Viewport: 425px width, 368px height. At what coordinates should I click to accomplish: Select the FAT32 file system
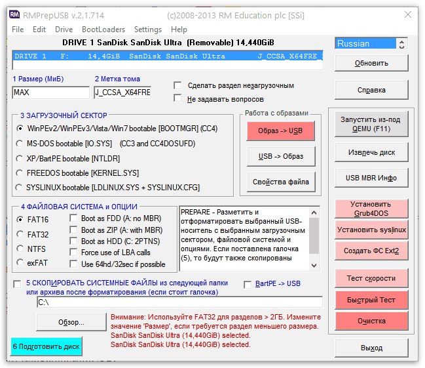pos(20,234)
